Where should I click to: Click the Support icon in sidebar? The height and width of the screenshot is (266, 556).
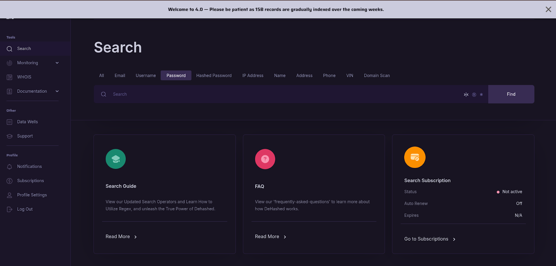tap(9, 136)
